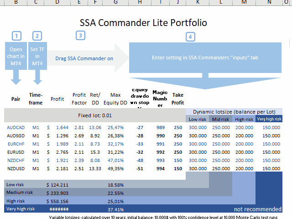
Task: Select the 'Mid risk' column header cell
Action: click(x=220, y=119)
